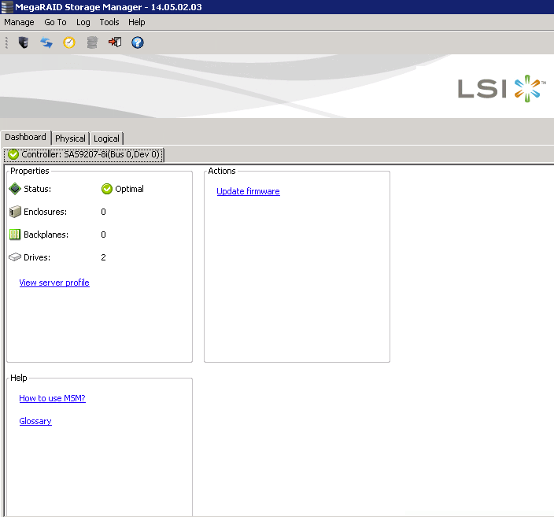This screenshot has height=517, width=554.
Task: Click the Enclosures icon in Properties
Action: pyautogui.click(x=14, y=212)
